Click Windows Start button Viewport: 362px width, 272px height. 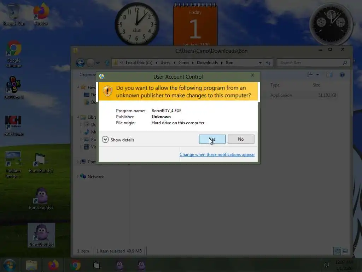(x=9, y=265)
